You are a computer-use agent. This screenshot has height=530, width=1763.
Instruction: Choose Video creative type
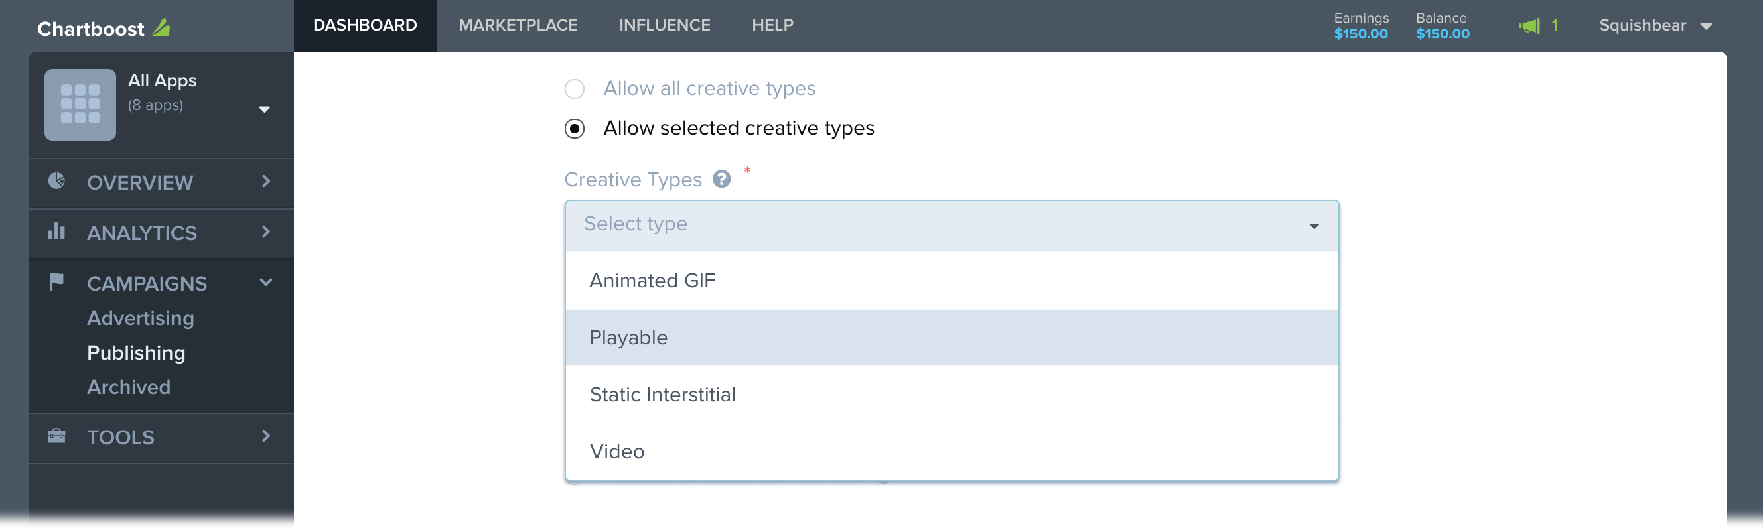[952, 451]
